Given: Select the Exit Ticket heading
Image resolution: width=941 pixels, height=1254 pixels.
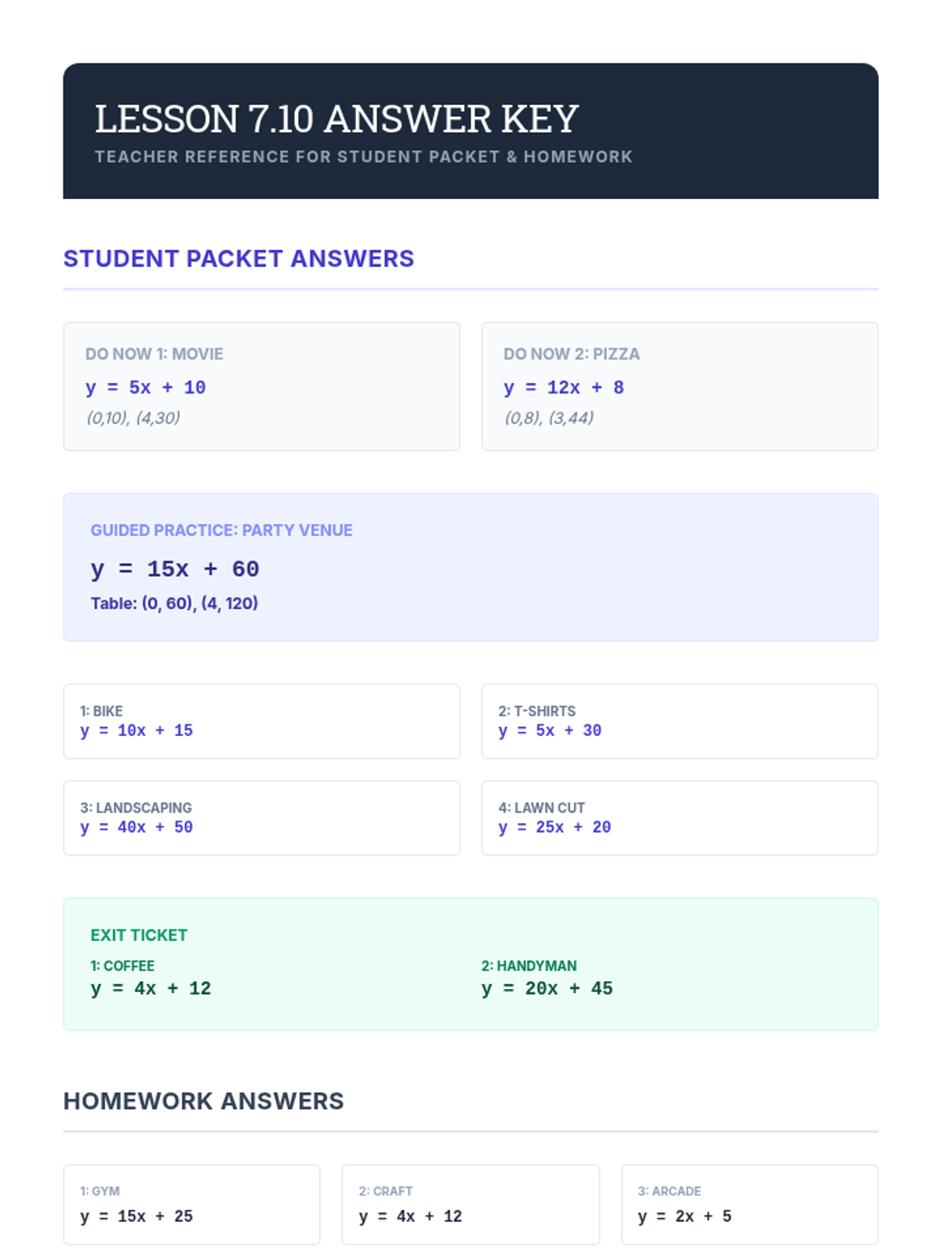Looking at the screenshot, I should (139, 935).
